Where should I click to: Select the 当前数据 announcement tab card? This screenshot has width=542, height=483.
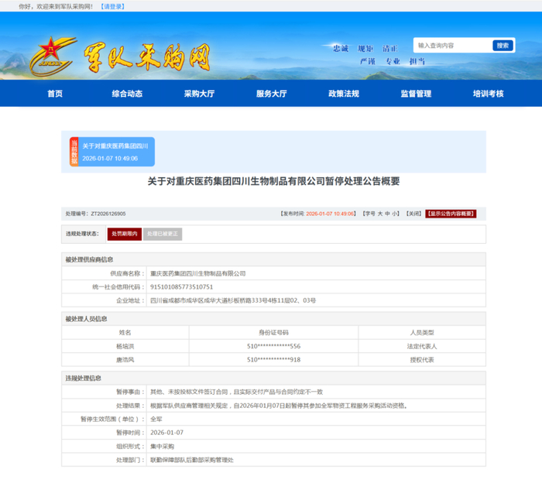coord(112,152)
